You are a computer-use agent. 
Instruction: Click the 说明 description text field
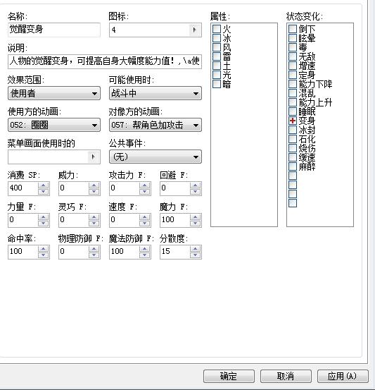105,61
